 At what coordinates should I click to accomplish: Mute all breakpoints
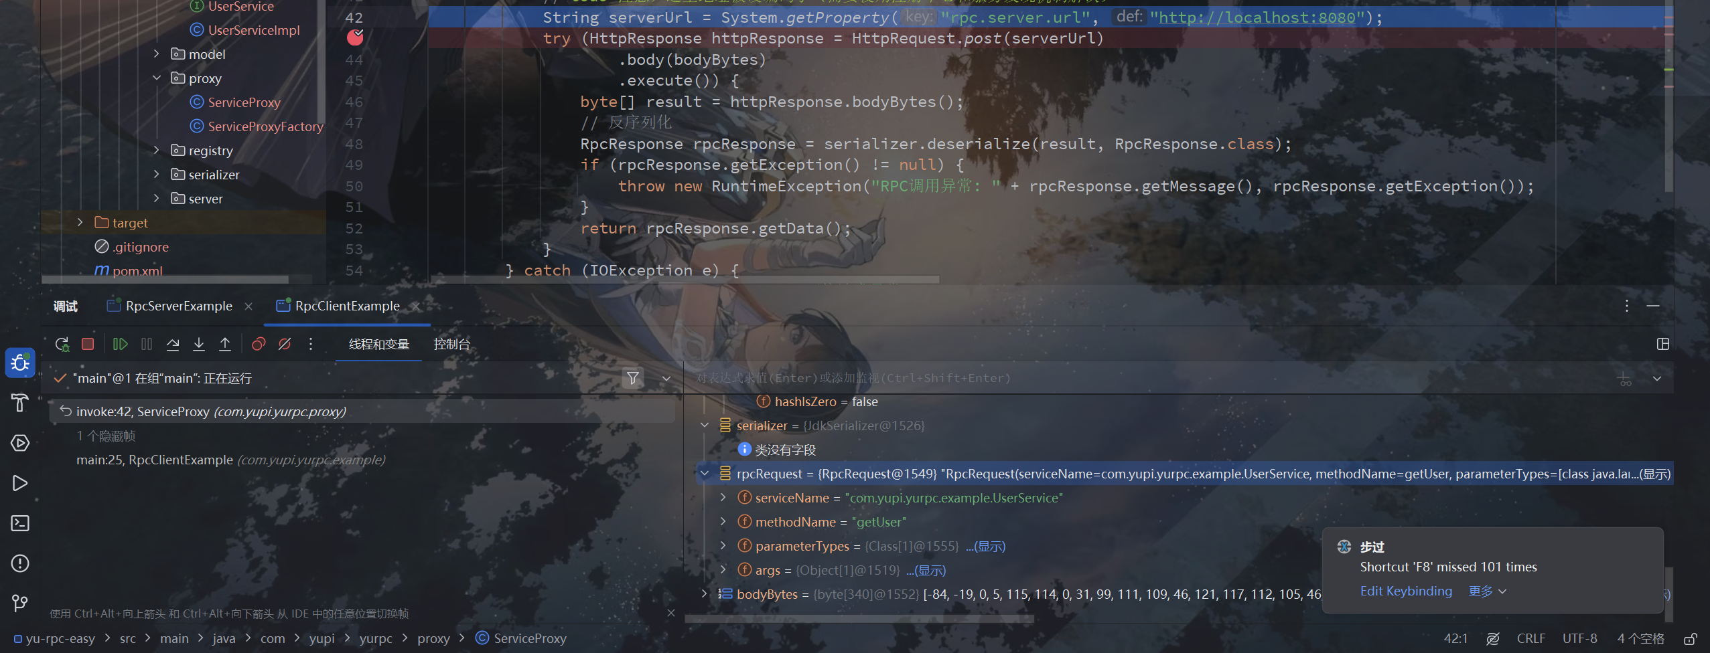click(285, 344)
